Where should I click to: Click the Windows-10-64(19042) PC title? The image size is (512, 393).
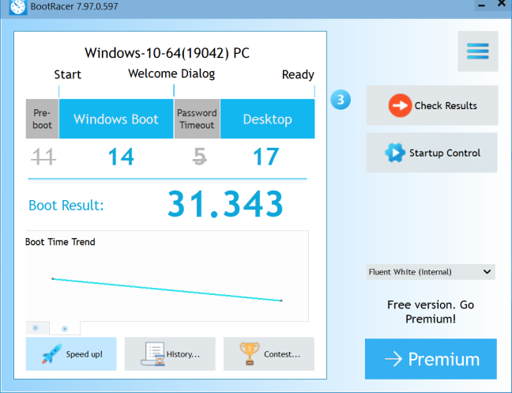tap(167, 53)
